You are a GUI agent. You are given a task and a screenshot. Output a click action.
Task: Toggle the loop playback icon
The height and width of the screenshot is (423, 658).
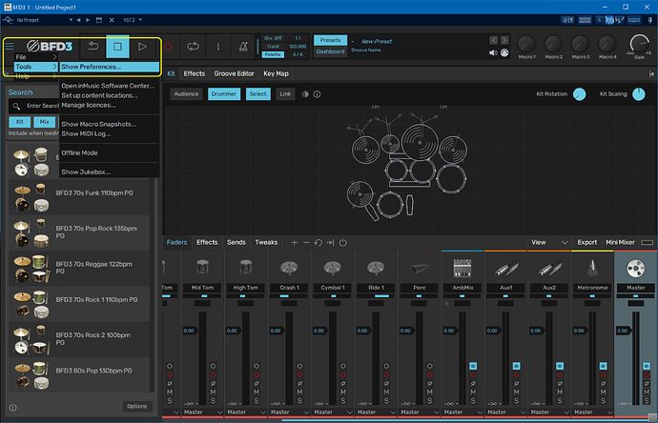point(193,46)
